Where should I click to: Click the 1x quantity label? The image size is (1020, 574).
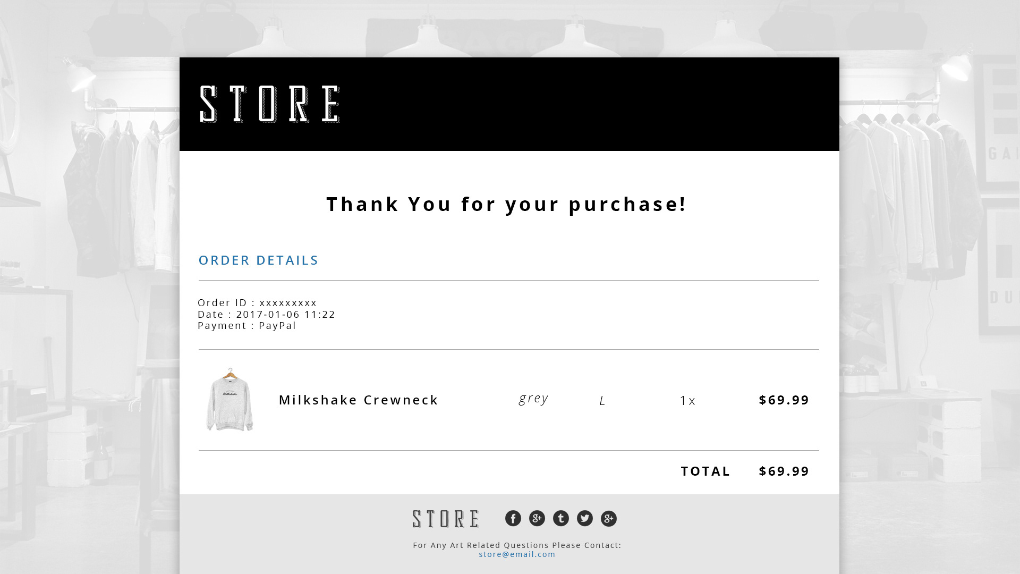click(x=687, y=401)
